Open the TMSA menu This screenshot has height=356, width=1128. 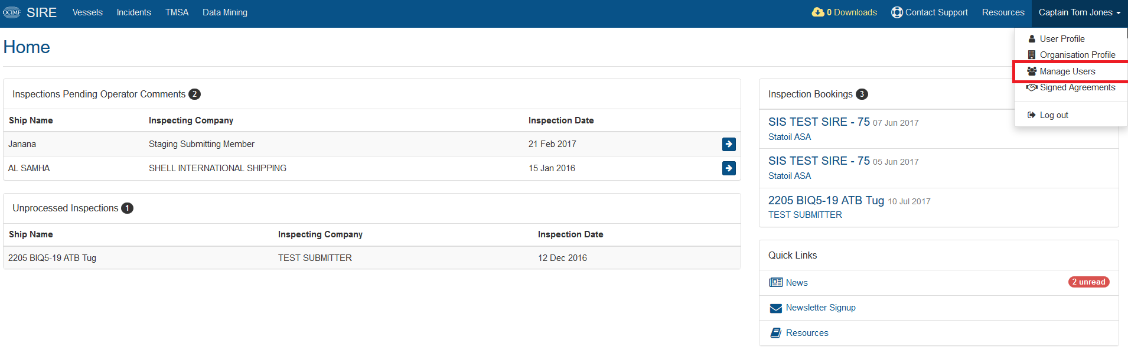coord(177,12)
